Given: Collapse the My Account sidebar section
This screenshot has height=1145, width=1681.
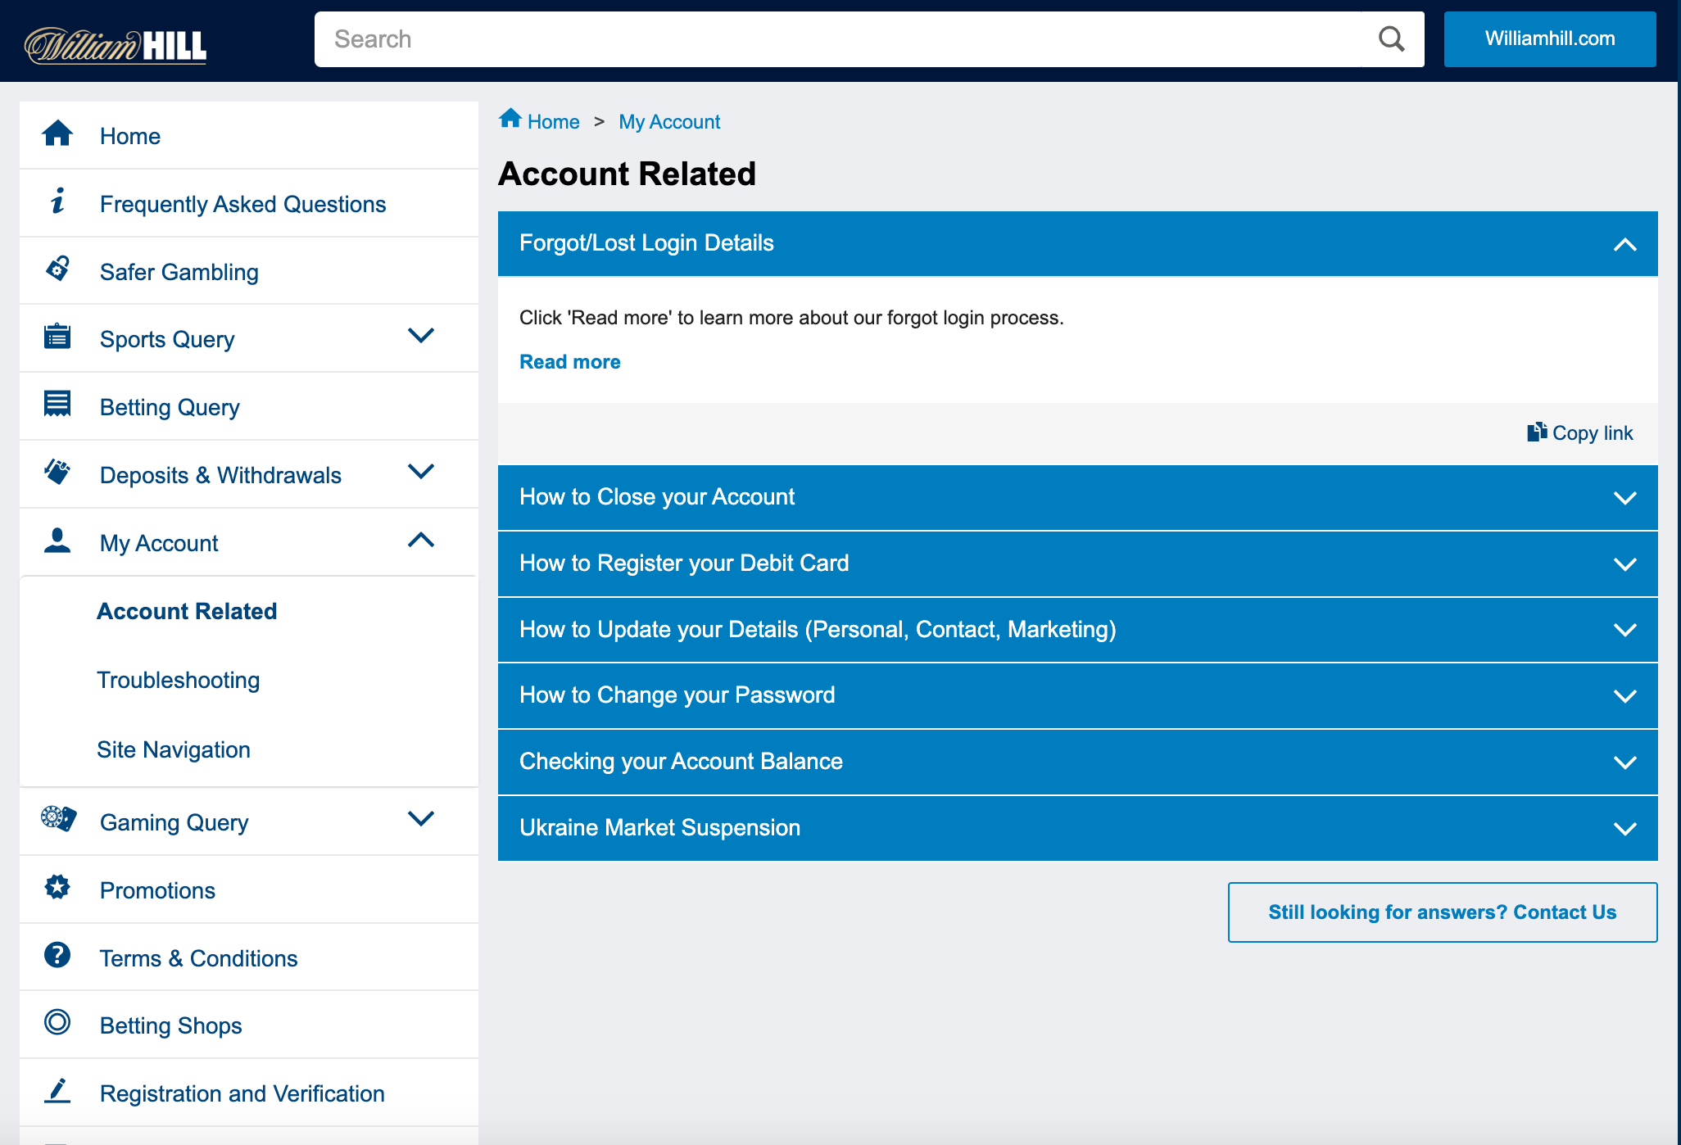Looking at the screenshot, I should 420,541.
